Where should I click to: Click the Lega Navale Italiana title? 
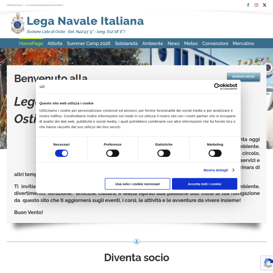click(85, 21)
